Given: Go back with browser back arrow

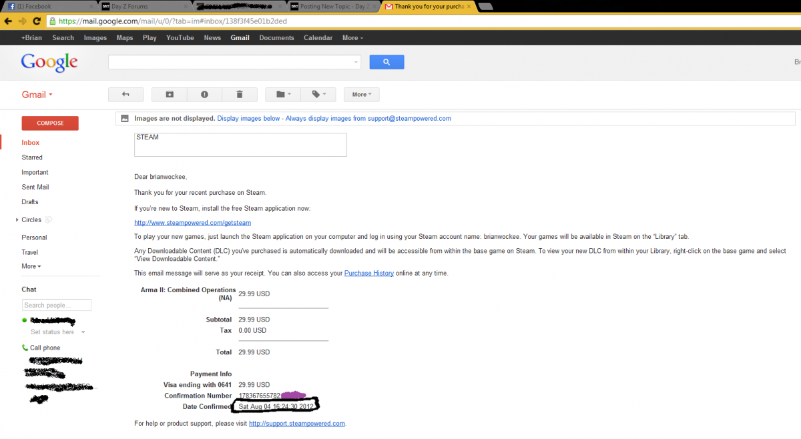Looking at the screenshot, I should click(9, 21).
